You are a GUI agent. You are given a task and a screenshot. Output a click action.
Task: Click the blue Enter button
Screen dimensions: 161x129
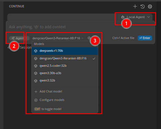click(145, 38)
